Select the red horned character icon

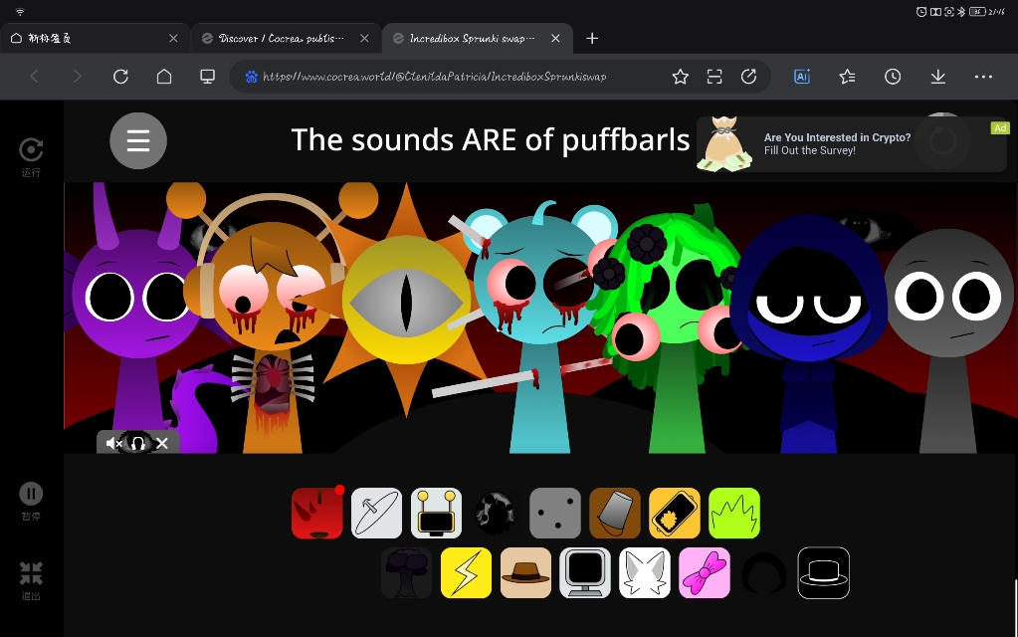[x=316, y=513]
